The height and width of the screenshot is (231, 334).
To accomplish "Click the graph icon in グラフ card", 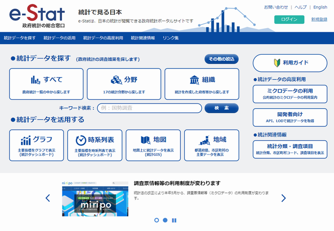I will 26,140.
